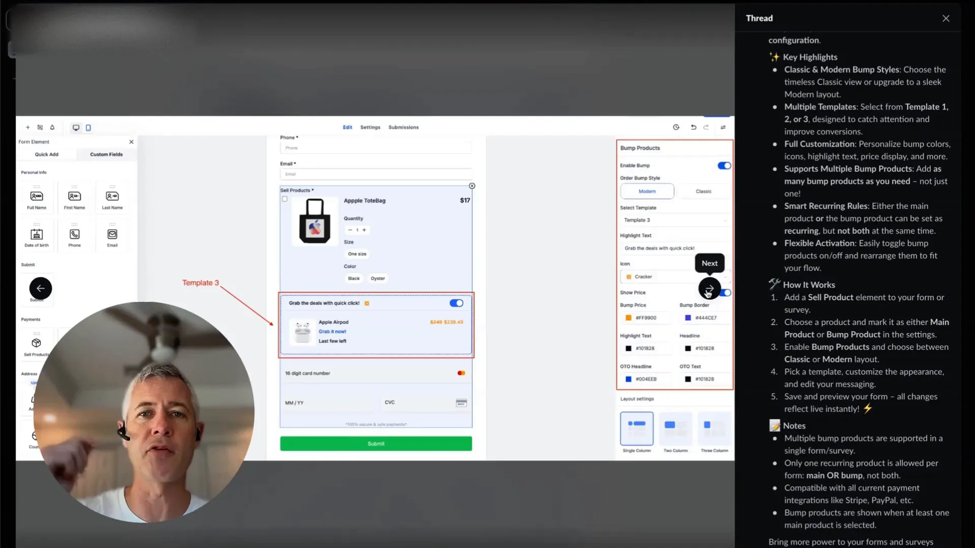The width and height of the screenshot is (975, 548).
Task: Click the Cracker icon beside highlight text
Action: point(367,303)
